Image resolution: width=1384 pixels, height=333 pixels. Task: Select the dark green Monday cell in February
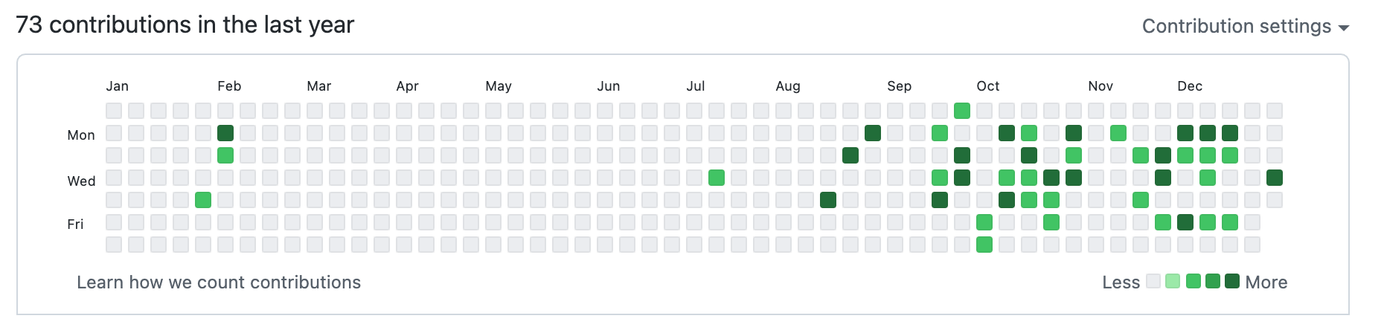[225, 133]
